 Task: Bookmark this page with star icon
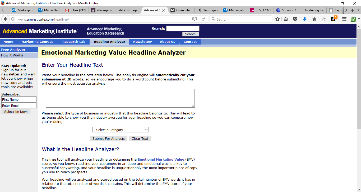[x=277, y=19]
